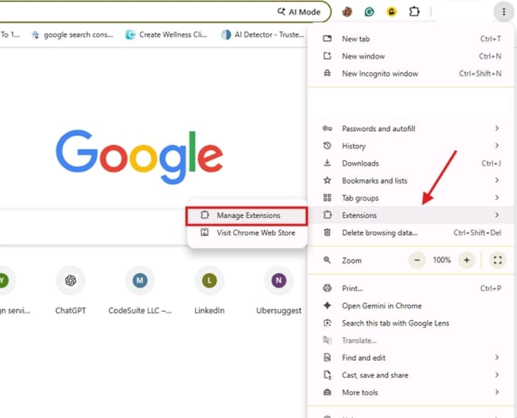Screen dimensions: 517x418
Task: Click the 100% zoom value
Action: click(x=442, y=260)
